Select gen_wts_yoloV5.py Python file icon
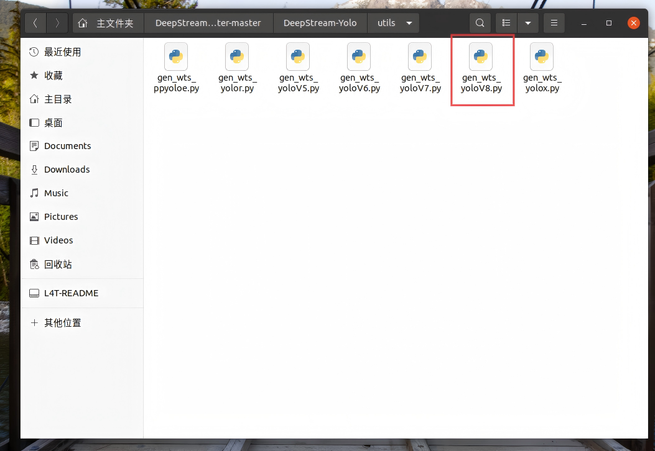This screenshot has width=655, height=451. (298, 57)
